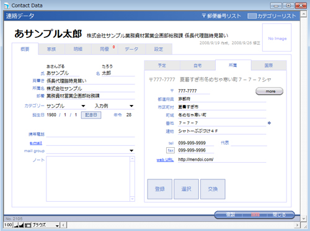The width and height of the screenshot is (310, 231).
Task: Click the more button in address panel
Action: click(269, 91)
